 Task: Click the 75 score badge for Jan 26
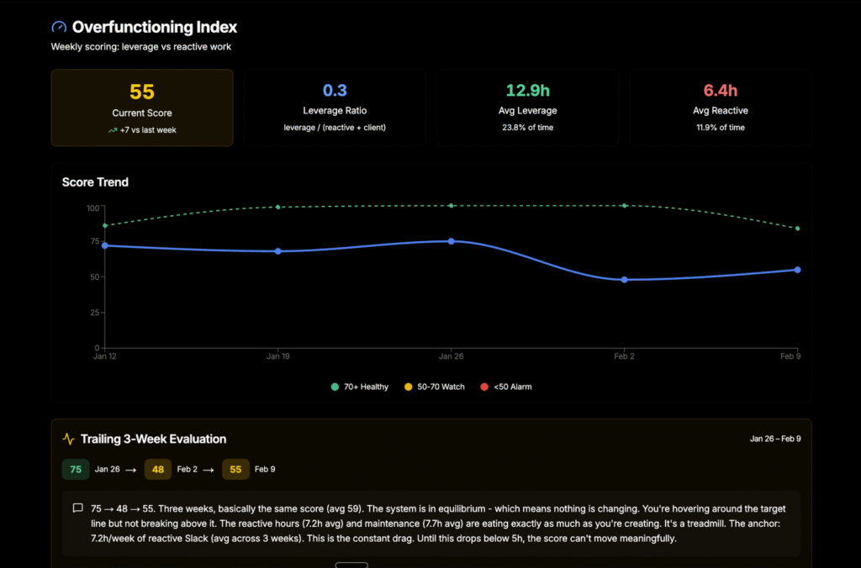tap(76, 470)
